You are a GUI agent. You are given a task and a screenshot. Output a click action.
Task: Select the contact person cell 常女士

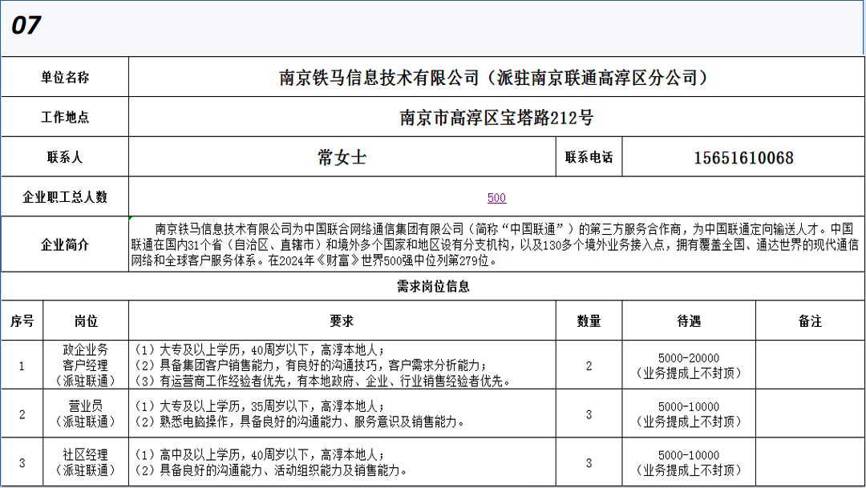[342, 158]
